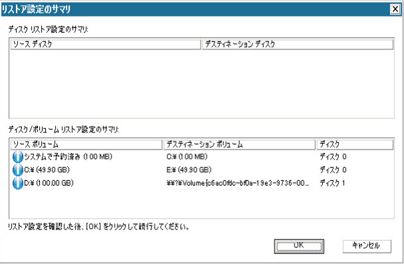Select the C:¥ (49.90 GB) source volume row

(202, 170)
